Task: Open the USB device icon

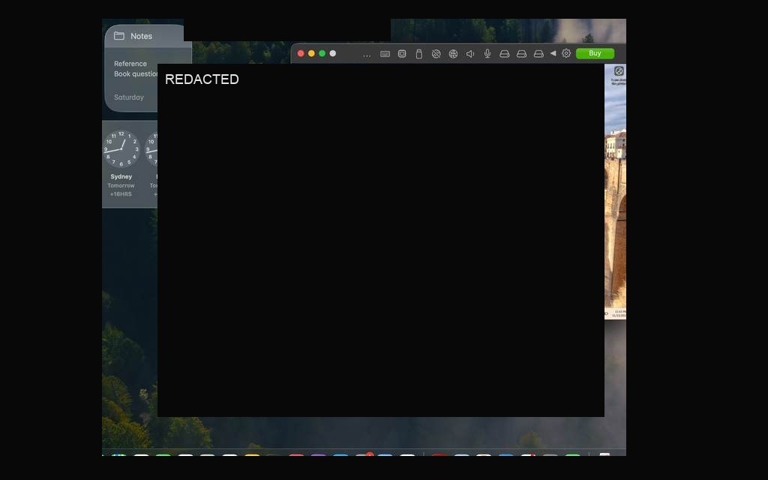Action: [x=418, y=54]
